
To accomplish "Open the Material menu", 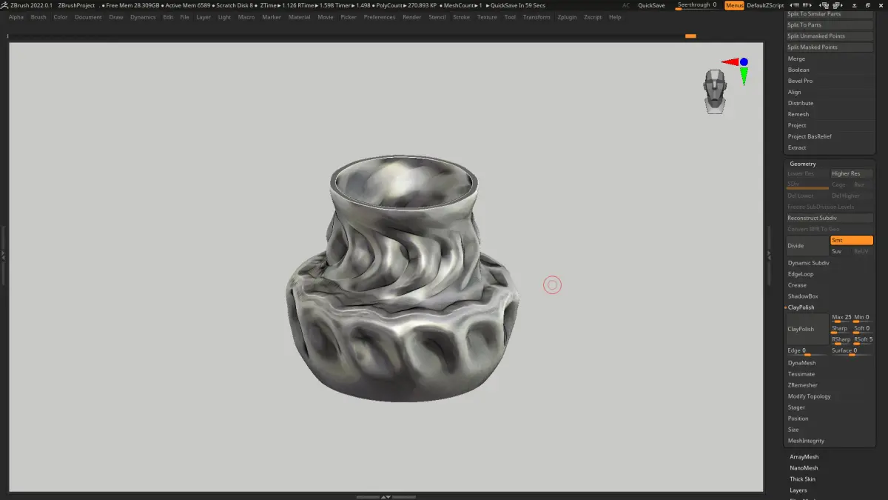I will pyautogui.click(x=299, y=17).
